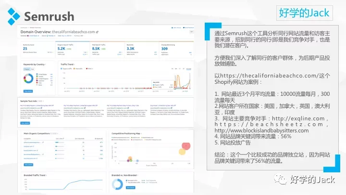
Task: Select 2Y range in Traffic Trend
Action: click(x=183, y=69)
